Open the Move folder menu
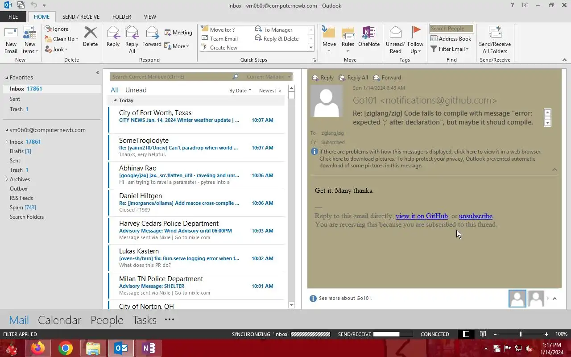The image size is (571, 357). [x=329, y=40]
